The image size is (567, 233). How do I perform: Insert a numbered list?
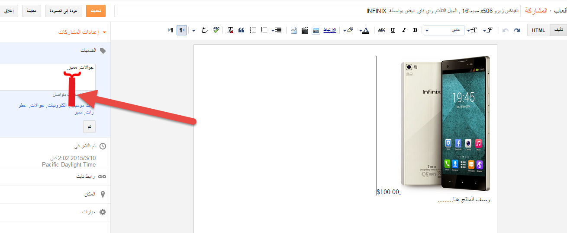coord(264,30)
